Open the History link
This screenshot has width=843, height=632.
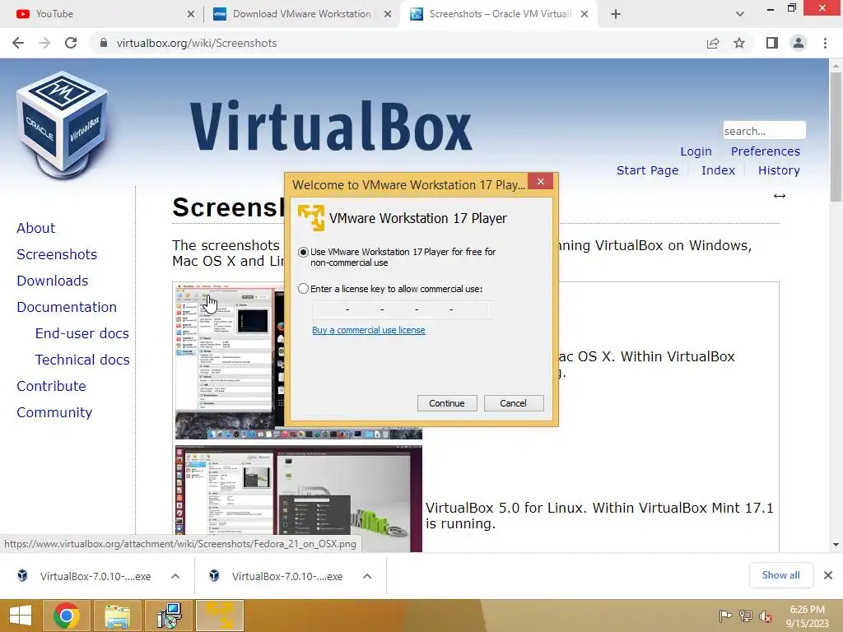coord(779,170)
